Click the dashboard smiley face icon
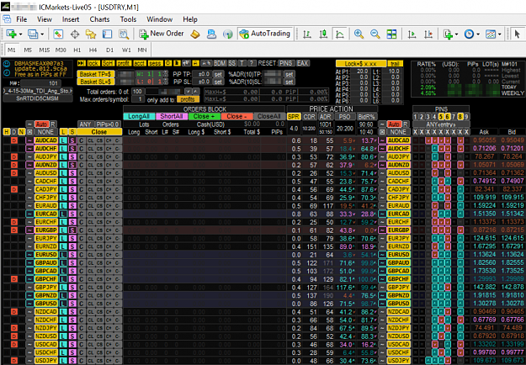 tap(7, 64)
